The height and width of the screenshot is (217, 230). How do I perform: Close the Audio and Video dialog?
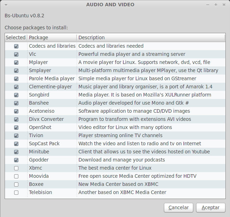click(224, 5)
